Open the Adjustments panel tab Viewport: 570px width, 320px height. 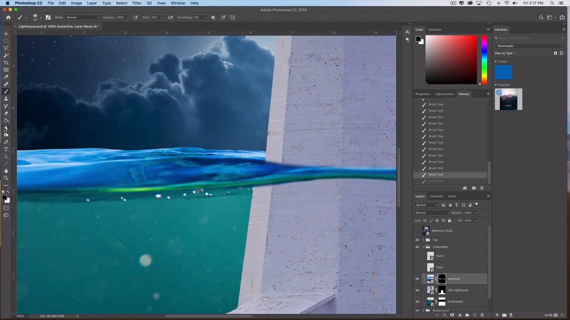[444, 94]
